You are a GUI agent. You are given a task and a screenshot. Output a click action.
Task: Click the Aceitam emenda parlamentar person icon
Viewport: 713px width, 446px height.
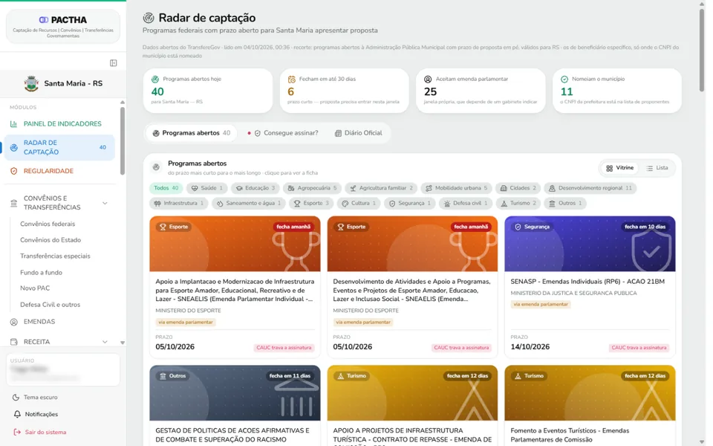pos(428,80)
